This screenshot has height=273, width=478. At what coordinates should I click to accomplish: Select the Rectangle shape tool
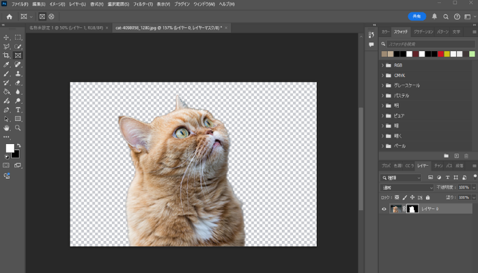[18, 119]
